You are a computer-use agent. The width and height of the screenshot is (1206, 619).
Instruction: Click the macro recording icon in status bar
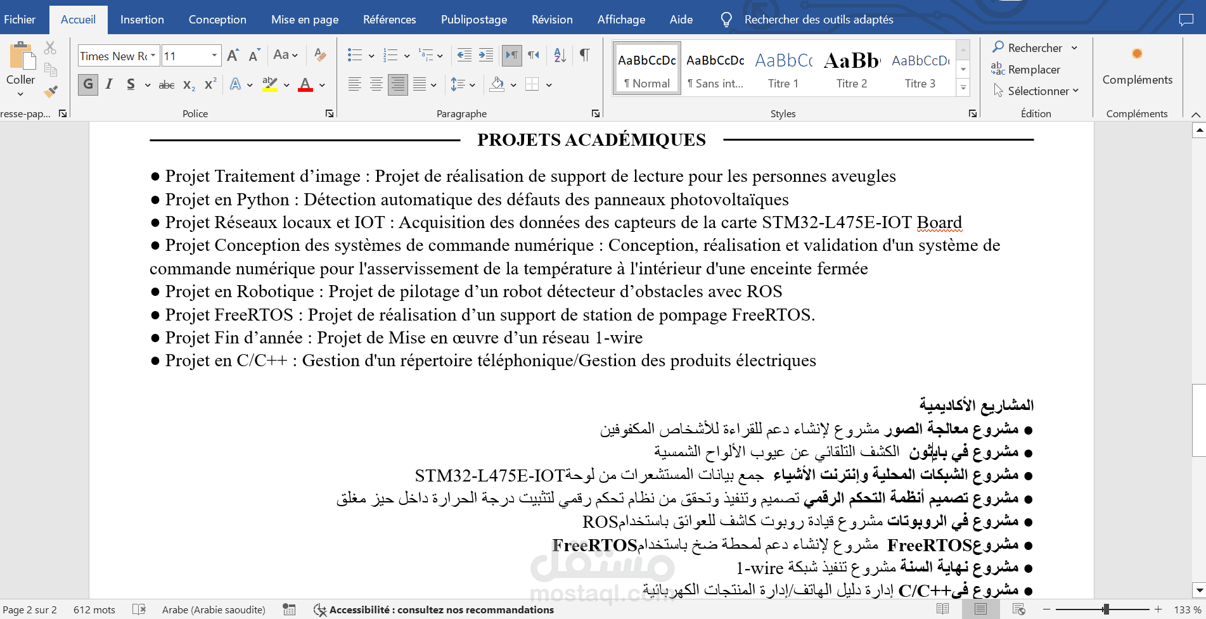point(290,609)
